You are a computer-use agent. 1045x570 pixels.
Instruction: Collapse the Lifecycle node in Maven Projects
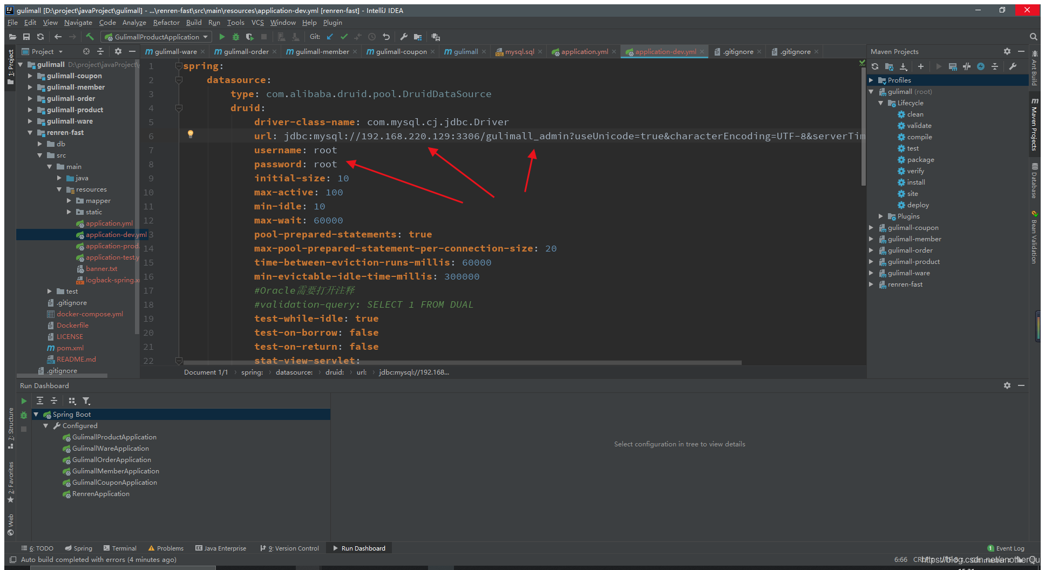click(x=881, y=103)
